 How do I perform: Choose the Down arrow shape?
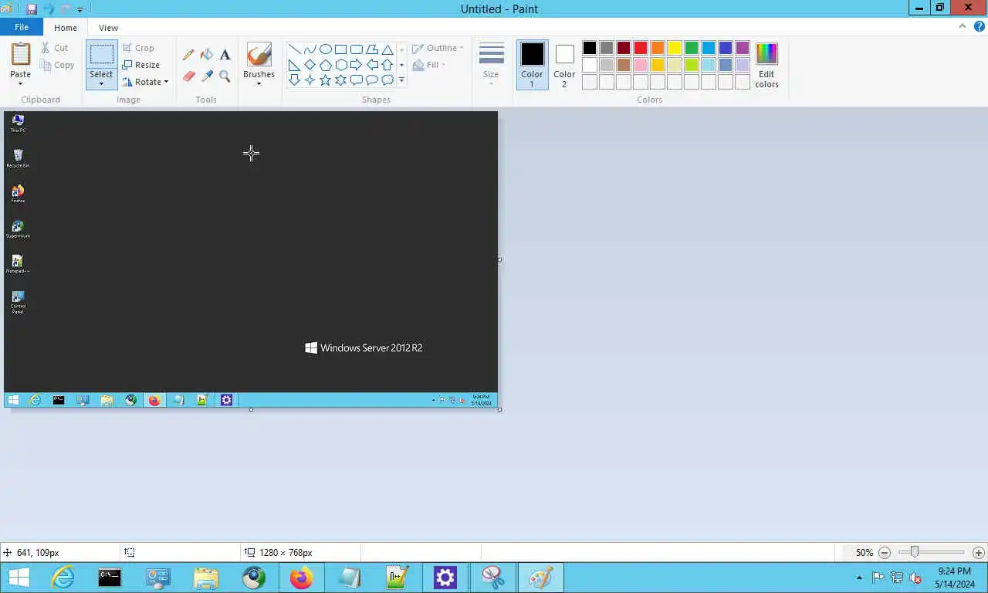pos(294,80)
